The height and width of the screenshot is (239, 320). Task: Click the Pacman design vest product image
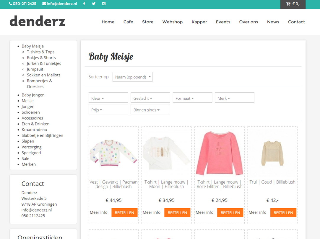[113, 153]
